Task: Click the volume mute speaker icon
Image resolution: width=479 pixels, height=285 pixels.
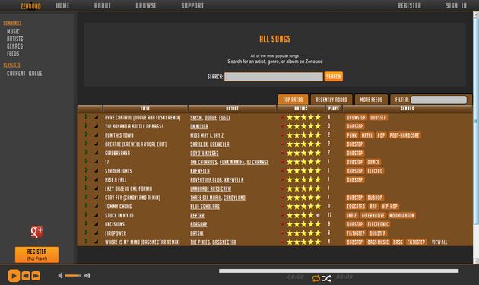Action: pyautogui.click(x=60, y=276)
